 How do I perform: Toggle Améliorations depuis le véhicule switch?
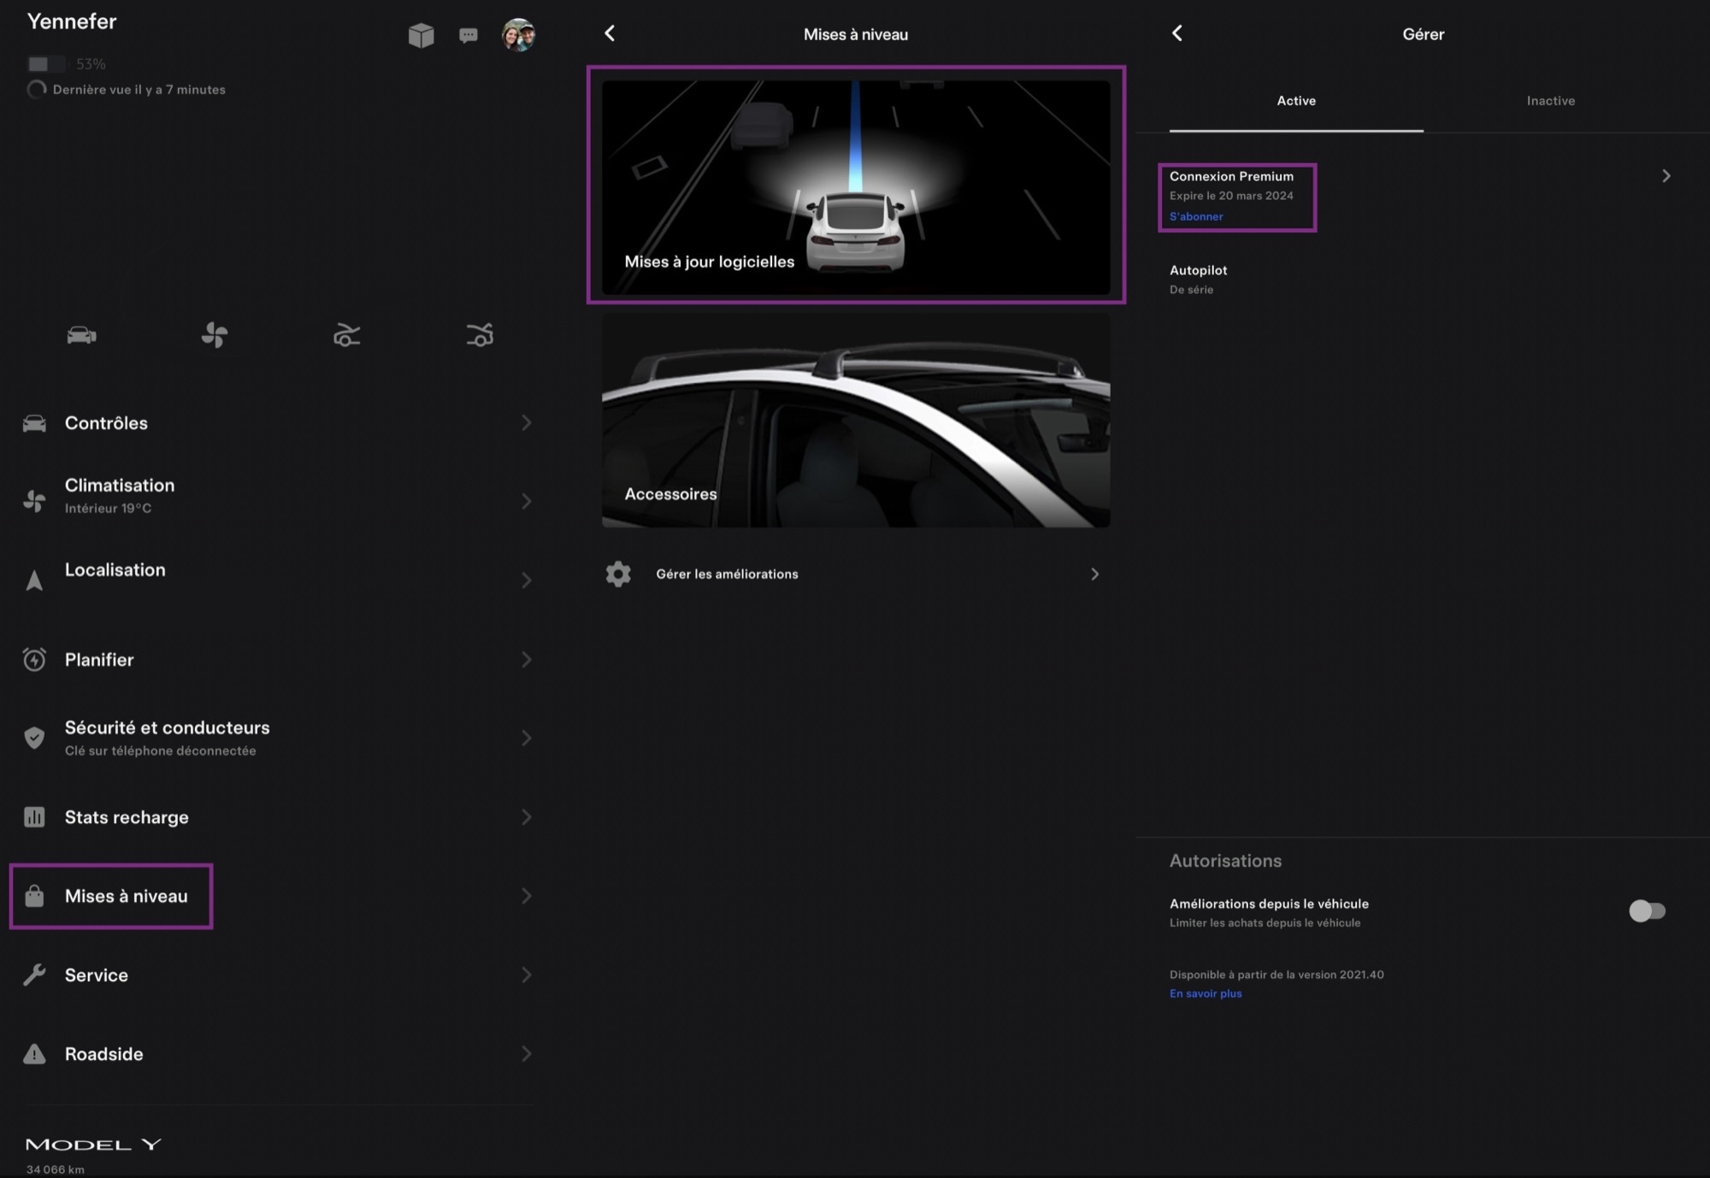1647,911
